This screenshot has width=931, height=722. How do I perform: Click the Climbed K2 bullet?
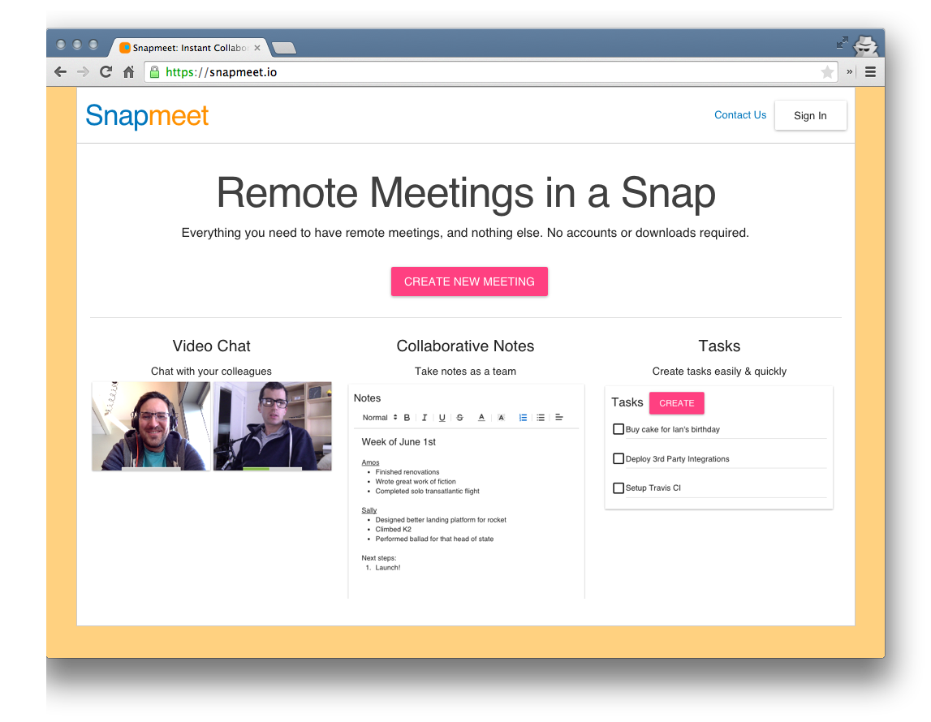393,529
